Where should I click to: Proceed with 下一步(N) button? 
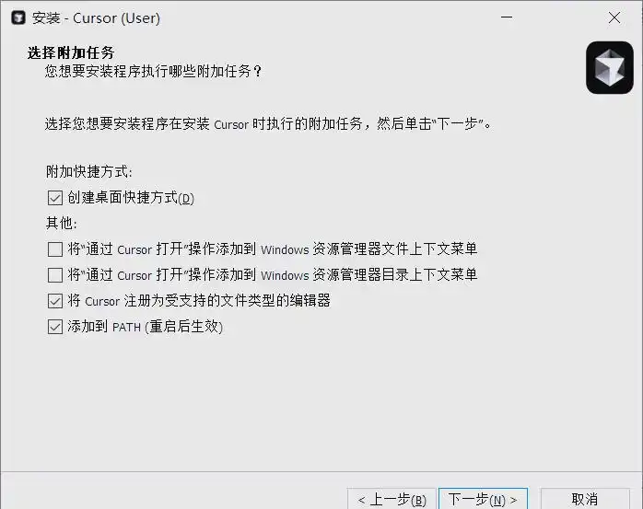[483, 499]
